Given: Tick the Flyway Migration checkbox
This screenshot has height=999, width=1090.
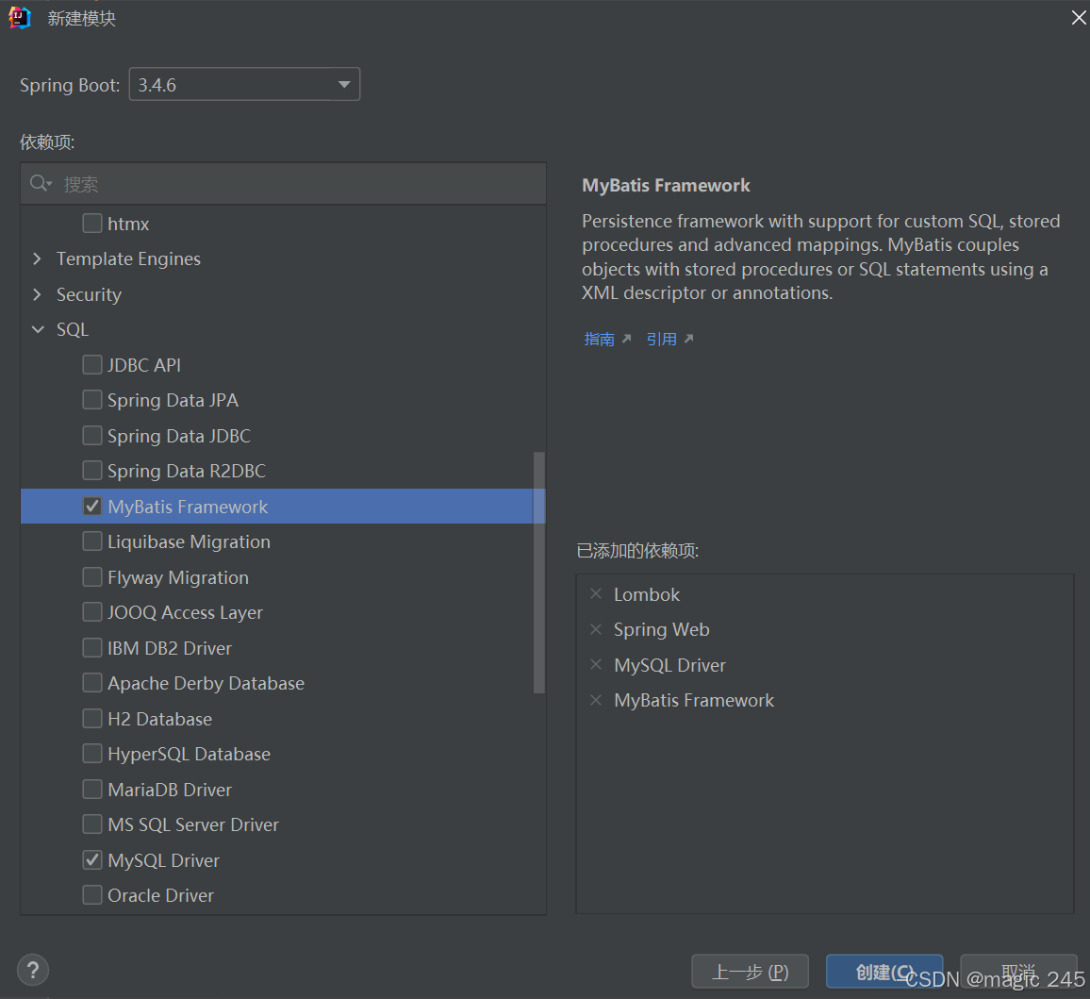Looking at the screenshot, I should 91,577.
